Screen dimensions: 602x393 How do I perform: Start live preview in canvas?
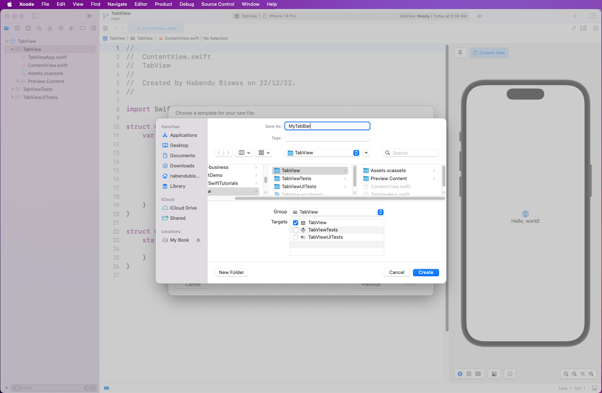460,374
